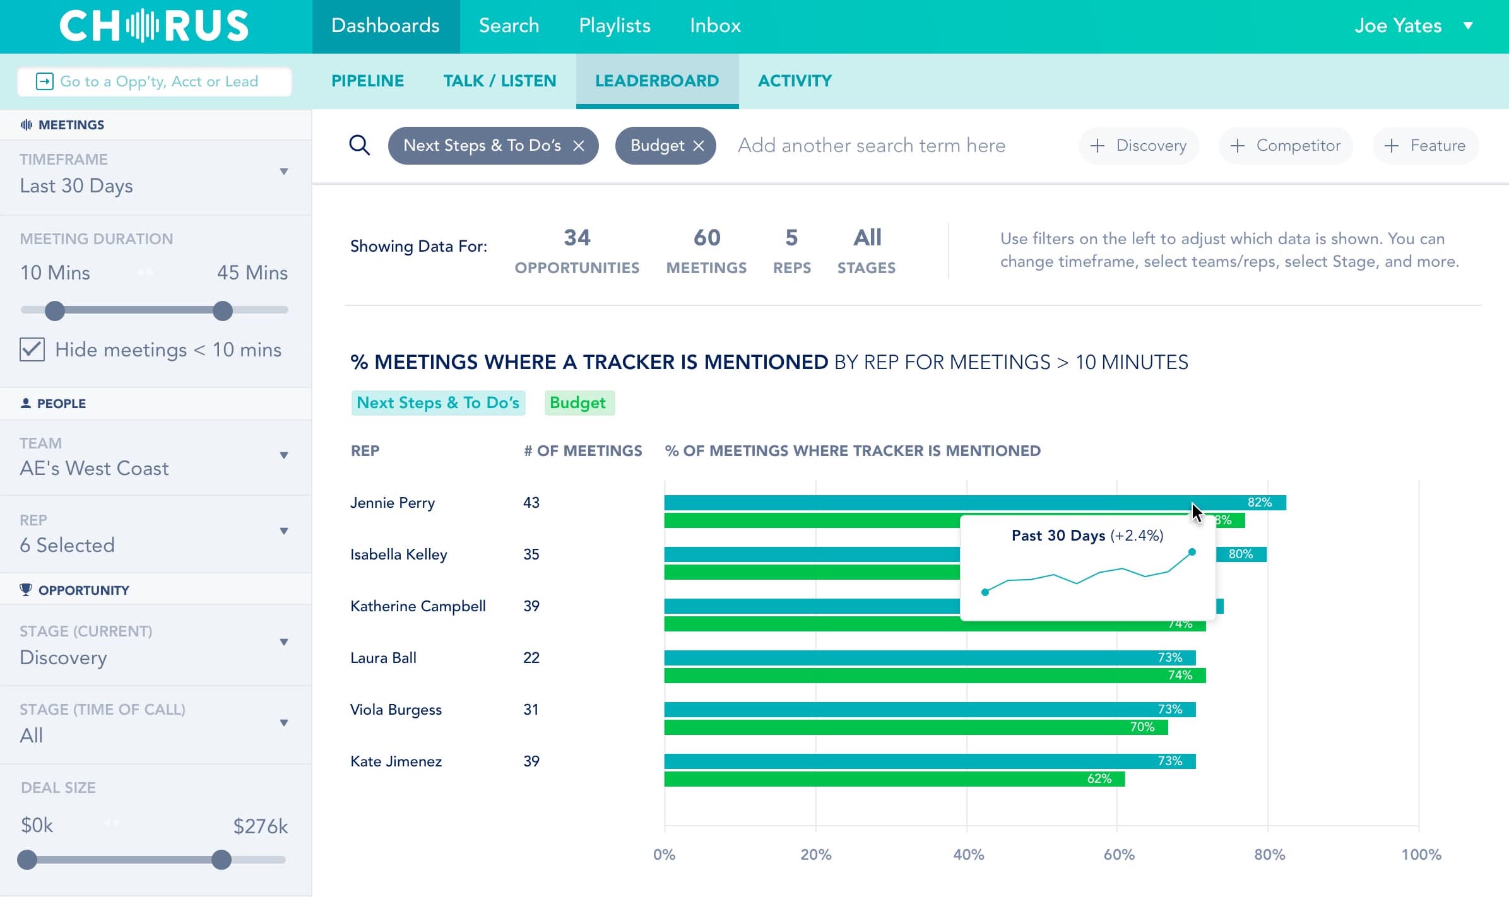
Task: Click the Budget legend tag
Action: (579, 402)
